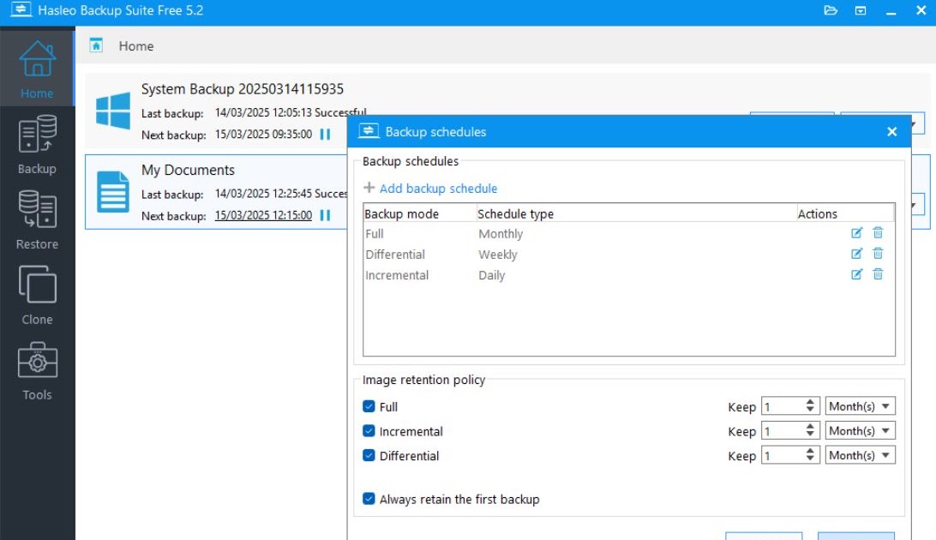Click Add backup schedule link

438,189
